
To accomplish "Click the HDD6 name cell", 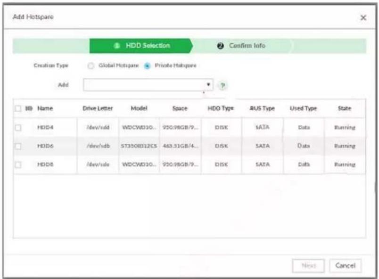I will 45,146.
